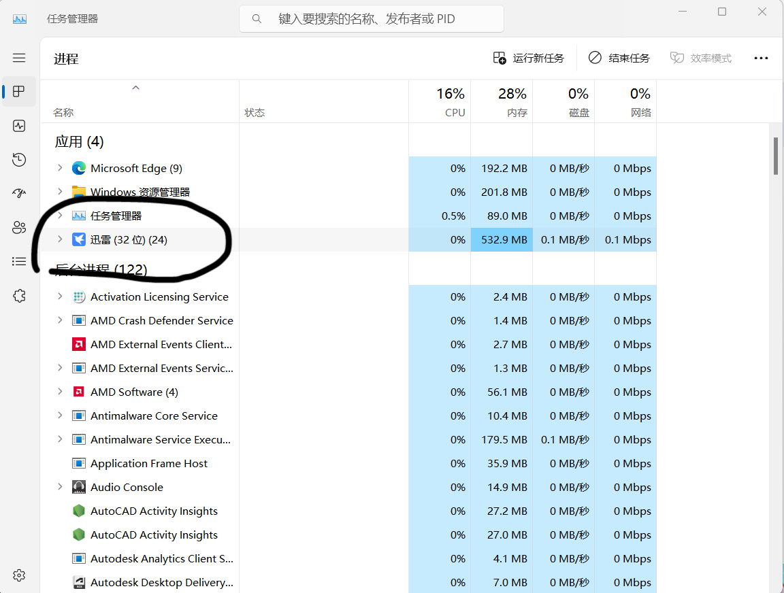The height and width of the screenshot is (593, 784).
Task: Select the 201.8 MB memory cell
Action: [502, 192]
